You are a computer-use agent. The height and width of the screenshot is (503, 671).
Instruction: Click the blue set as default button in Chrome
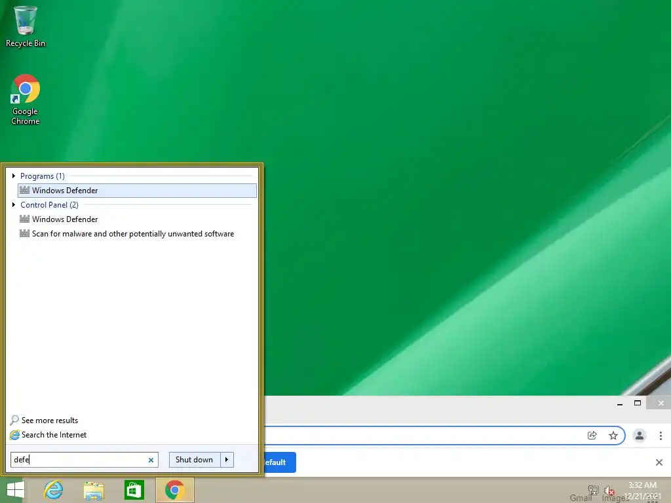coord(280,462)
